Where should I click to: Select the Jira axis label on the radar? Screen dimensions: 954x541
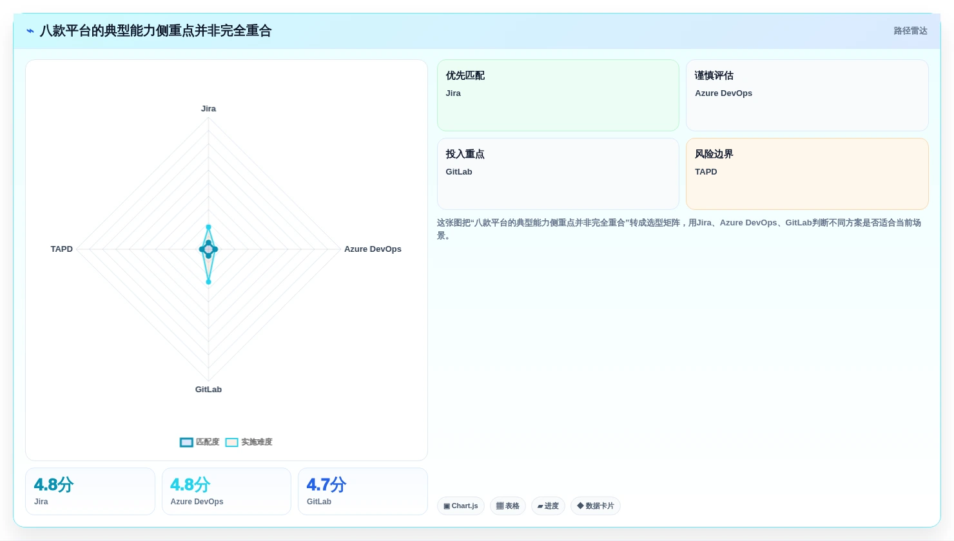point(208,109)
